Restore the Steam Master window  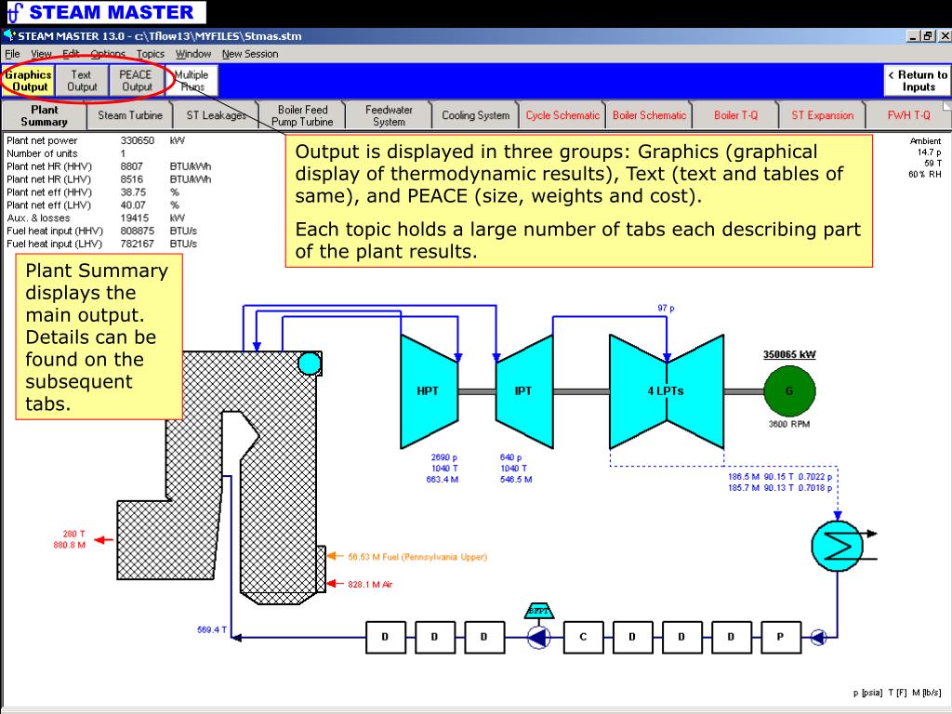point(928,36)
